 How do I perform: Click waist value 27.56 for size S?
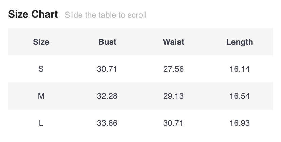(173, 69)
